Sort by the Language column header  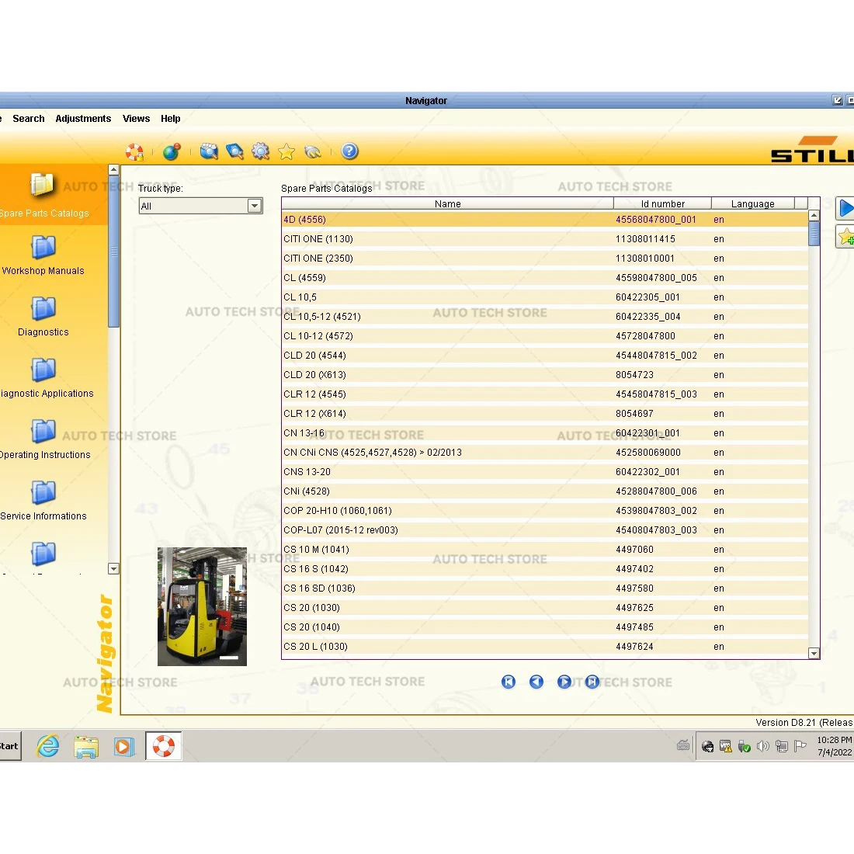(753, 203)
